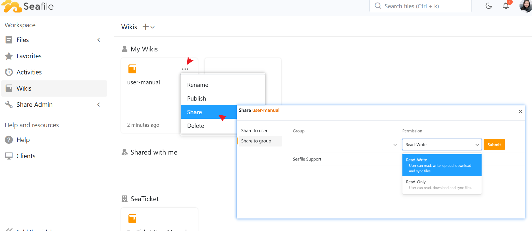Screen dimensions: 532x231
Task: Toggle dark mode with the moon icon
Action: click(x=489, y=6)
